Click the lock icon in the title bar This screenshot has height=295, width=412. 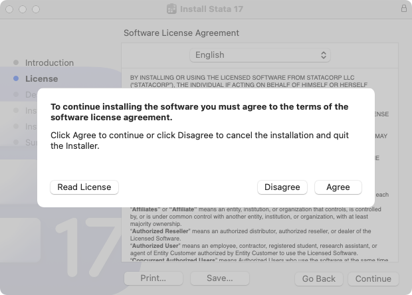coord(403,9)
